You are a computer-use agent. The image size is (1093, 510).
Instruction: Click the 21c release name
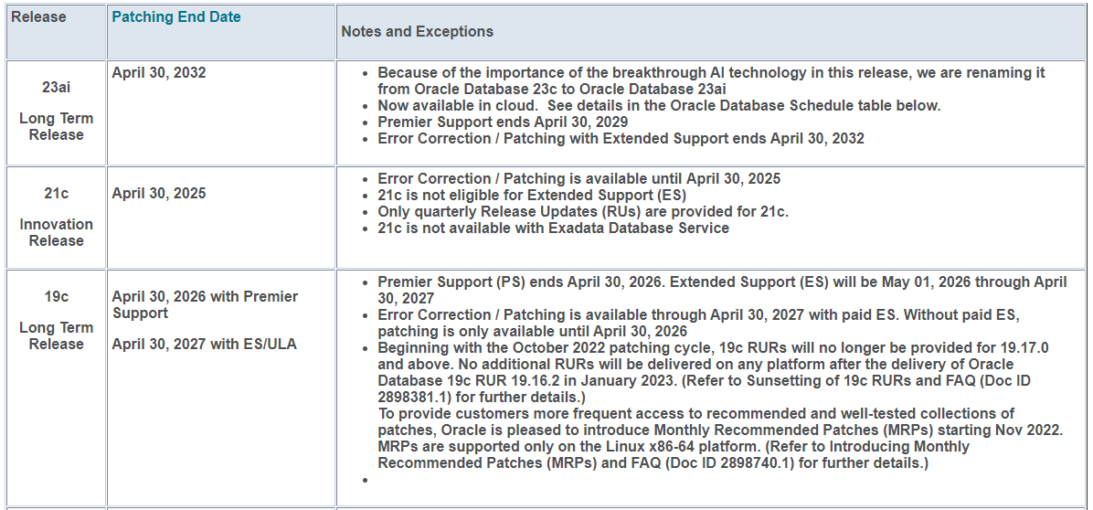tap(56, 194)
